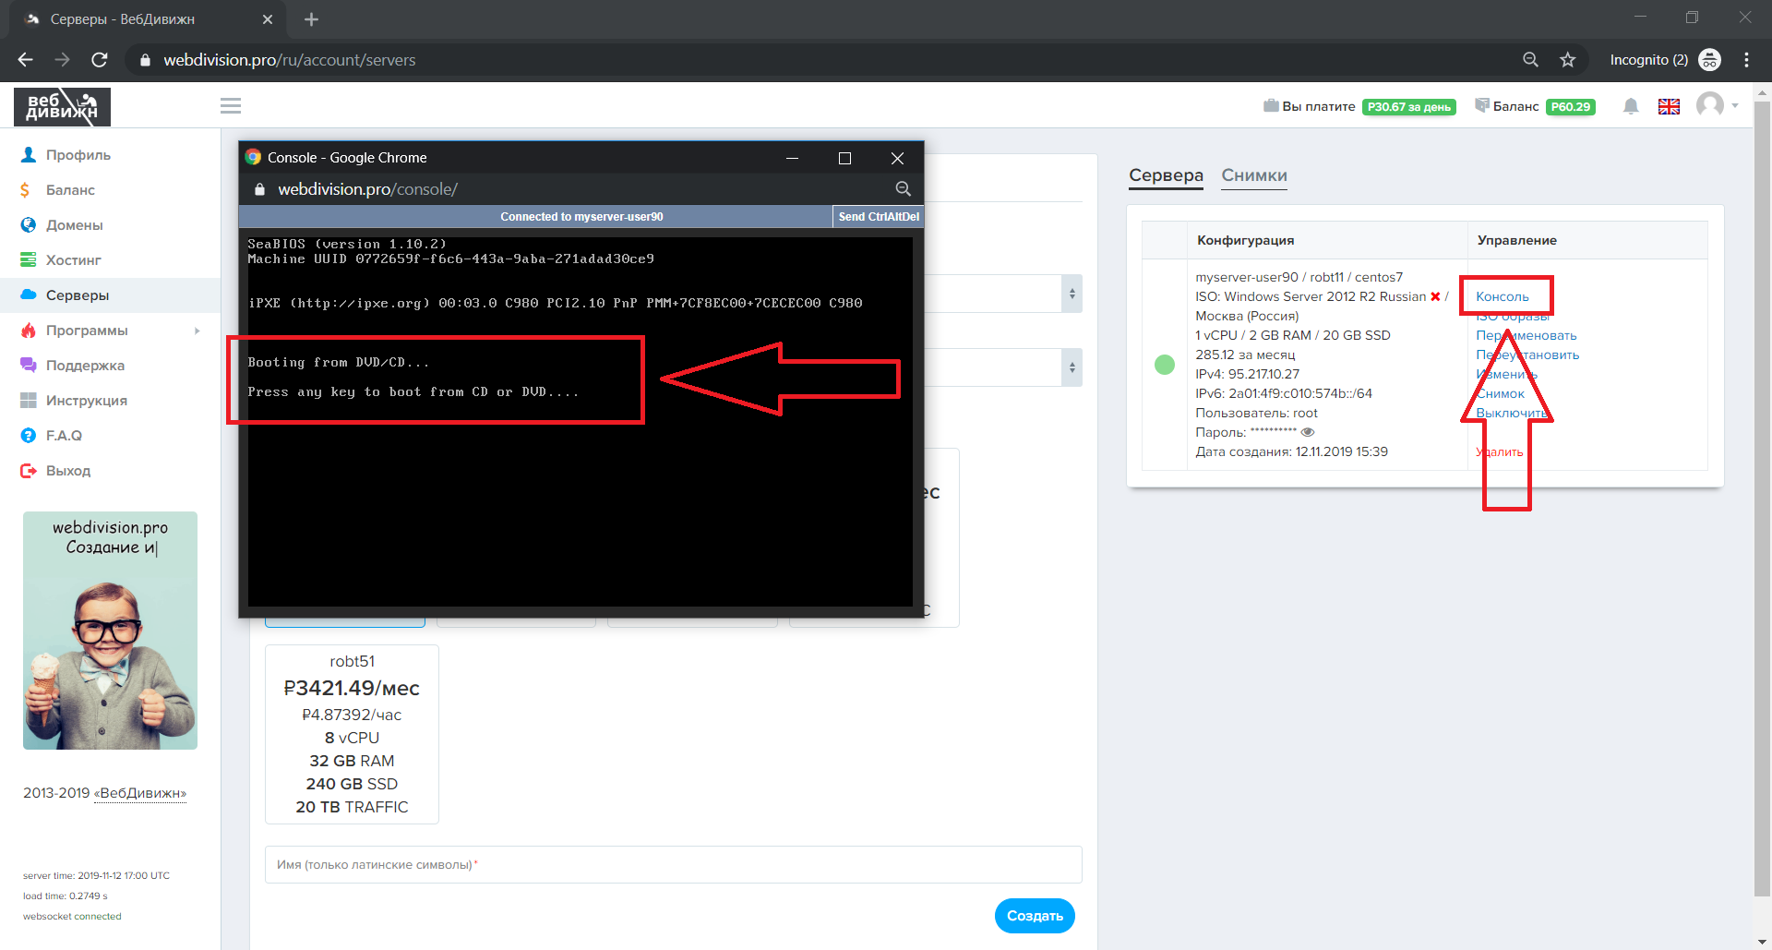Bookmark the page with the star icon
The height and width of the screenshot is (950, 1772).
tap(1567, 60)
